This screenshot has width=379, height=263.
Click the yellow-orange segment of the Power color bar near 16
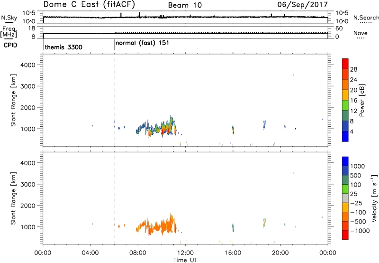345,94
